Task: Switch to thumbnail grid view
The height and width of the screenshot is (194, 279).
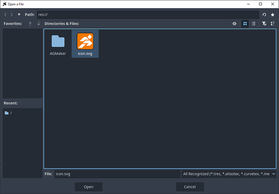Action: [x=245, y=24]
